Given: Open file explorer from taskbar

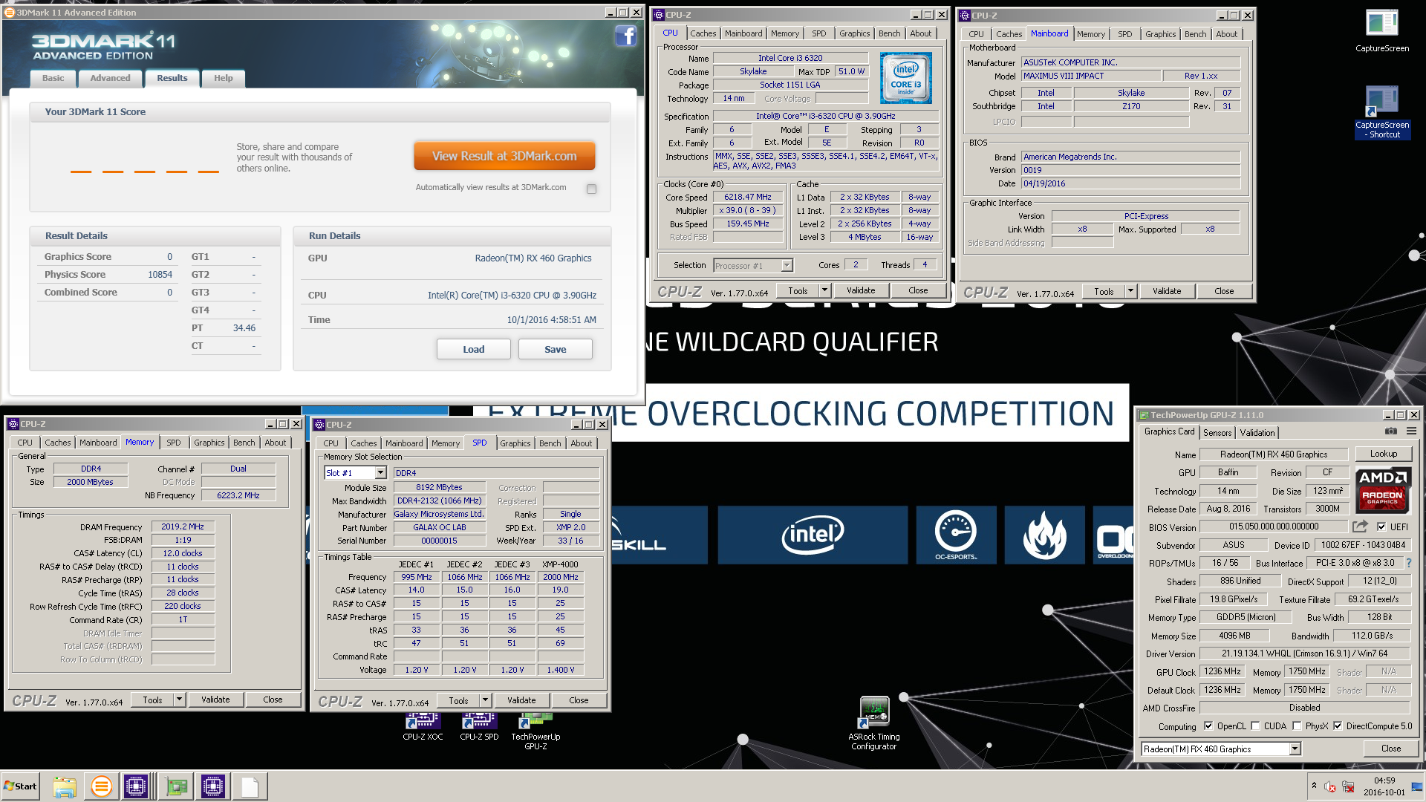Looking at the screenshot, I should point(65,786).
